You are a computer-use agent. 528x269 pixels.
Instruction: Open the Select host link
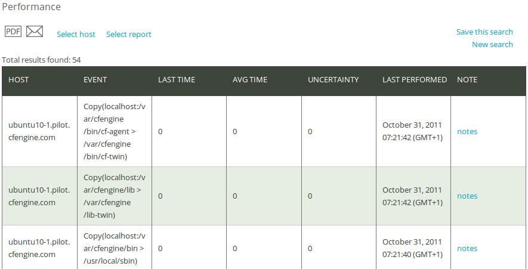(x=76, y=35)
